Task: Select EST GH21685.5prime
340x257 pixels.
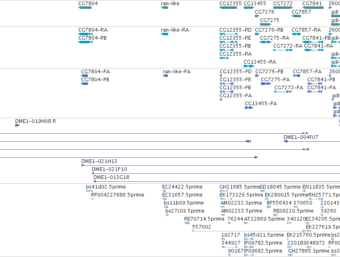Action: pyautogui.click(x=224, y=191)
